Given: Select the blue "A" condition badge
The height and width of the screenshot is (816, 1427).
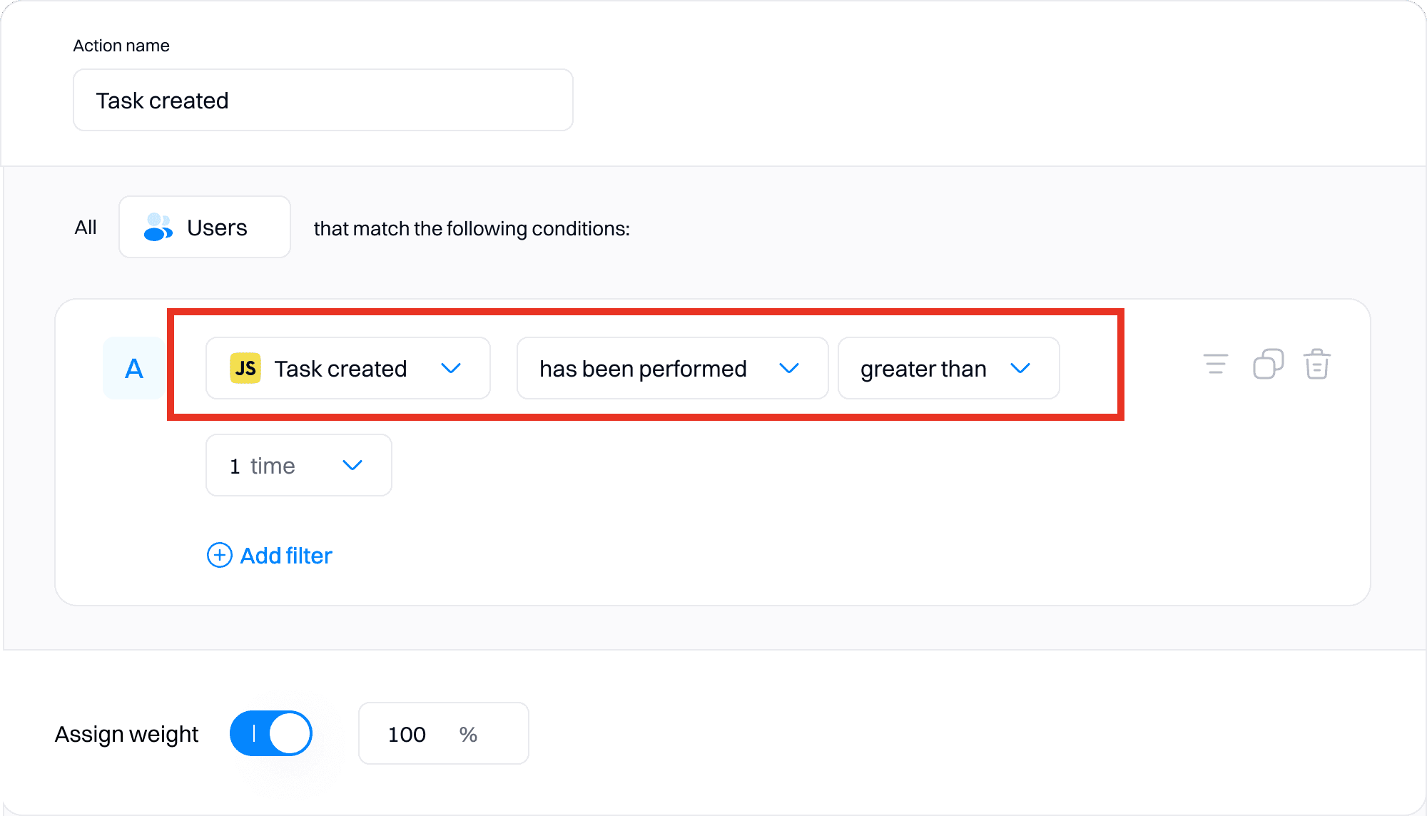Looking at the screenshot, I should (x=133, y=368).
